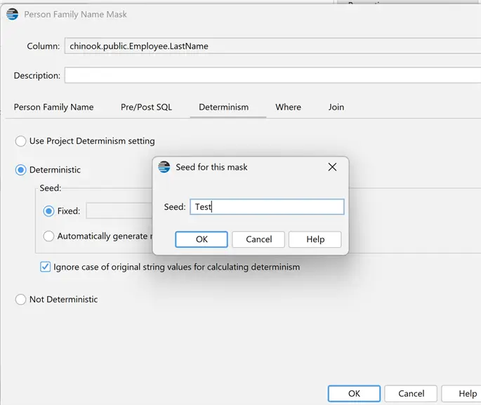The width and height of the screenshot is (481, 405).
Task: Click the Seed for this mask dialog icon
Action: [164, 167]
